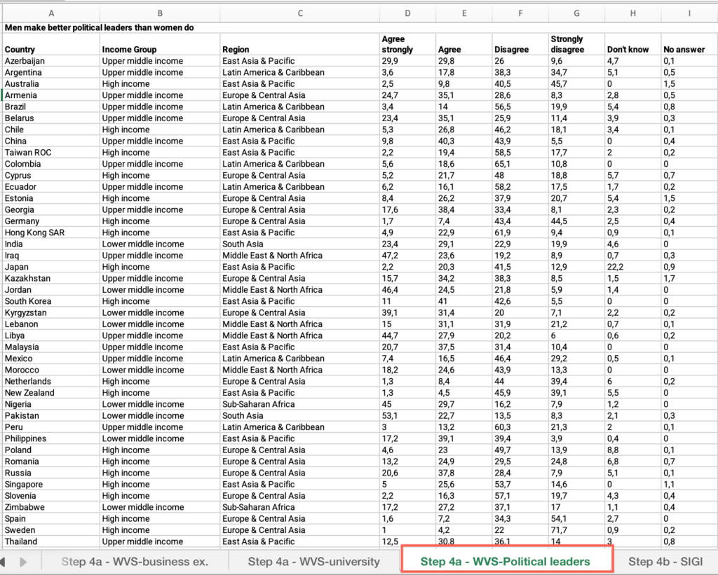Select the 'Armenia' country cell
The height and width of the screenshot is (575, 718).
coord(51,95)
